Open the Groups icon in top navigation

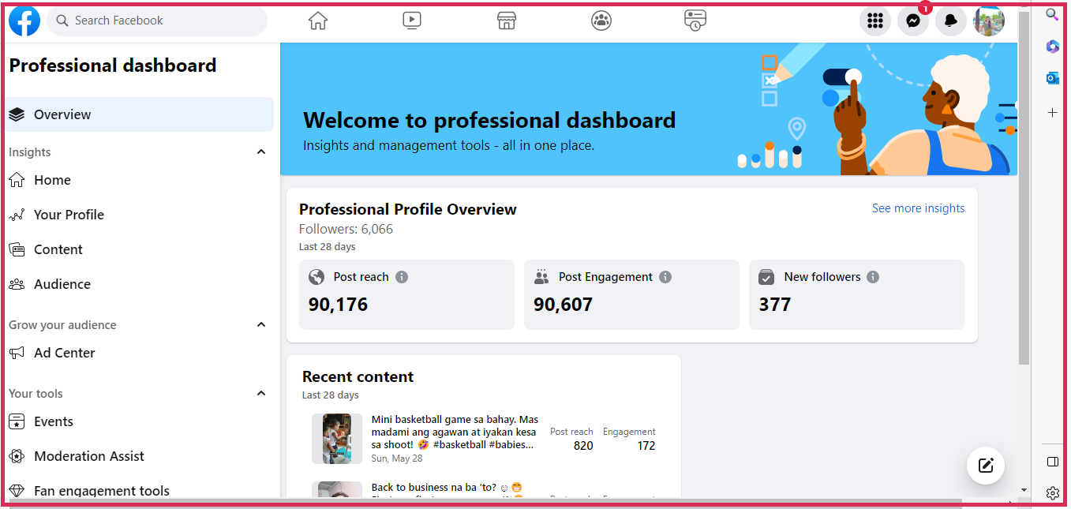601,21
